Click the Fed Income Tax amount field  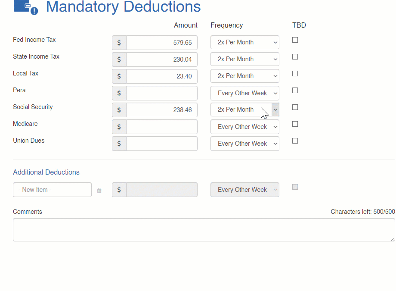[161, 42]
